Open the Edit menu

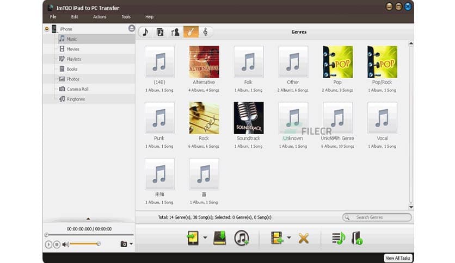75,17
